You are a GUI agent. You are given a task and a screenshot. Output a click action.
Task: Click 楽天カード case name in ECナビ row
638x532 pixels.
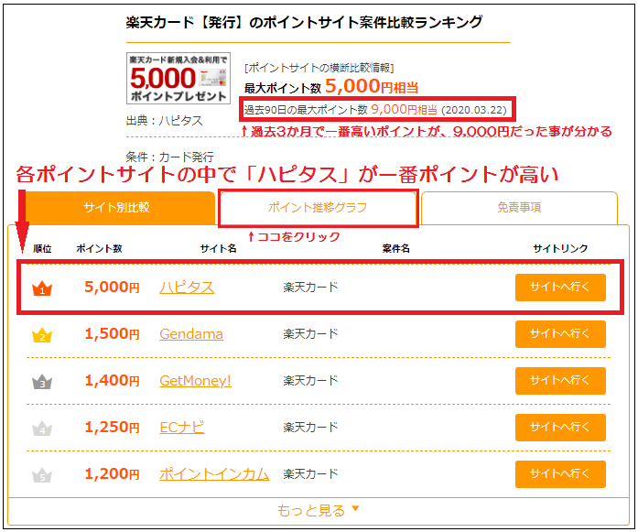pos(311,428)
